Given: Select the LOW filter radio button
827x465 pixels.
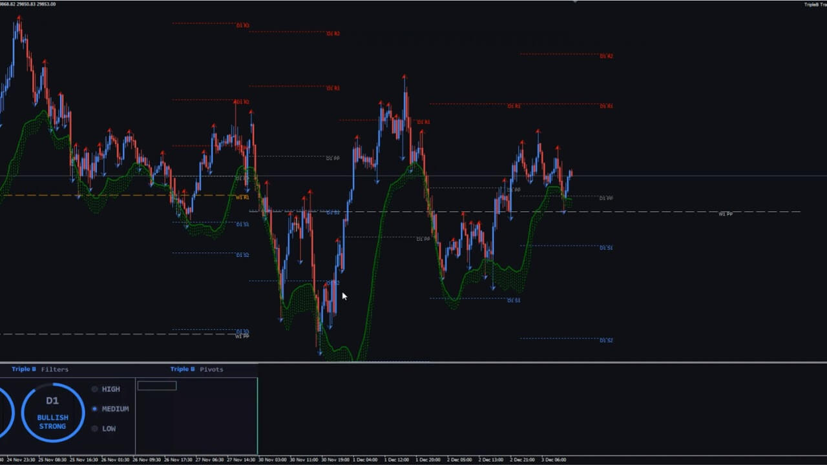Looking at the screenshot, I should click(x=95, y=428).
